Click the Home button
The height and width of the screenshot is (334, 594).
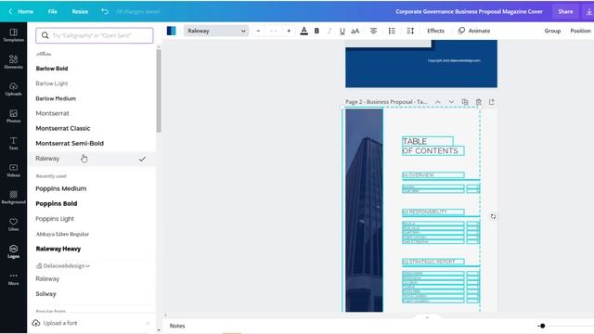(x=21, y=11)
